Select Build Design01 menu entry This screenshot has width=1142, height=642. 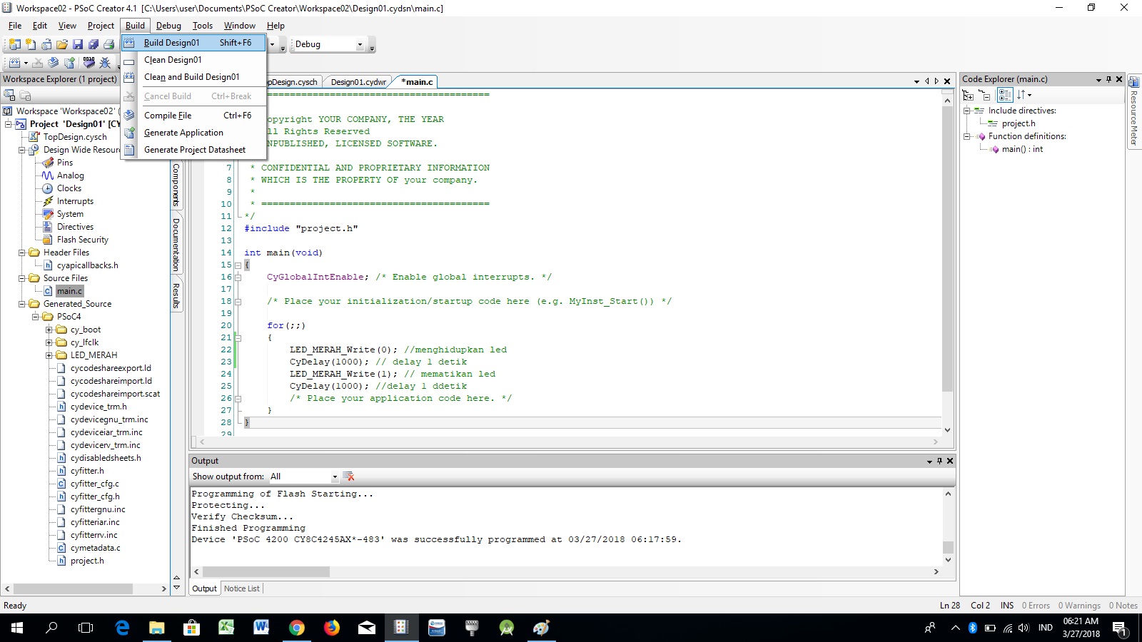193,43
